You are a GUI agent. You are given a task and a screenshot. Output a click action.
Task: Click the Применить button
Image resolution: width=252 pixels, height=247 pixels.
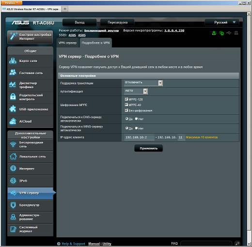pyautogui.click(x=148, y=148)
